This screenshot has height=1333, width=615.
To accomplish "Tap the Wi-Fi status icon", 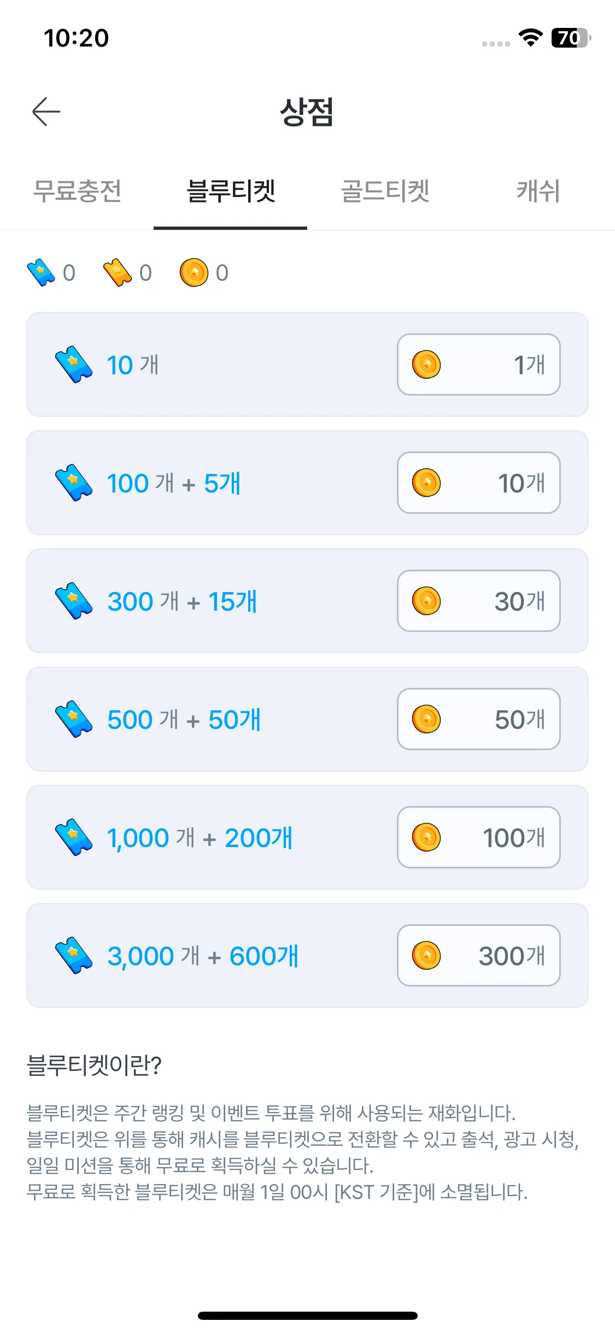I will 530,38.
